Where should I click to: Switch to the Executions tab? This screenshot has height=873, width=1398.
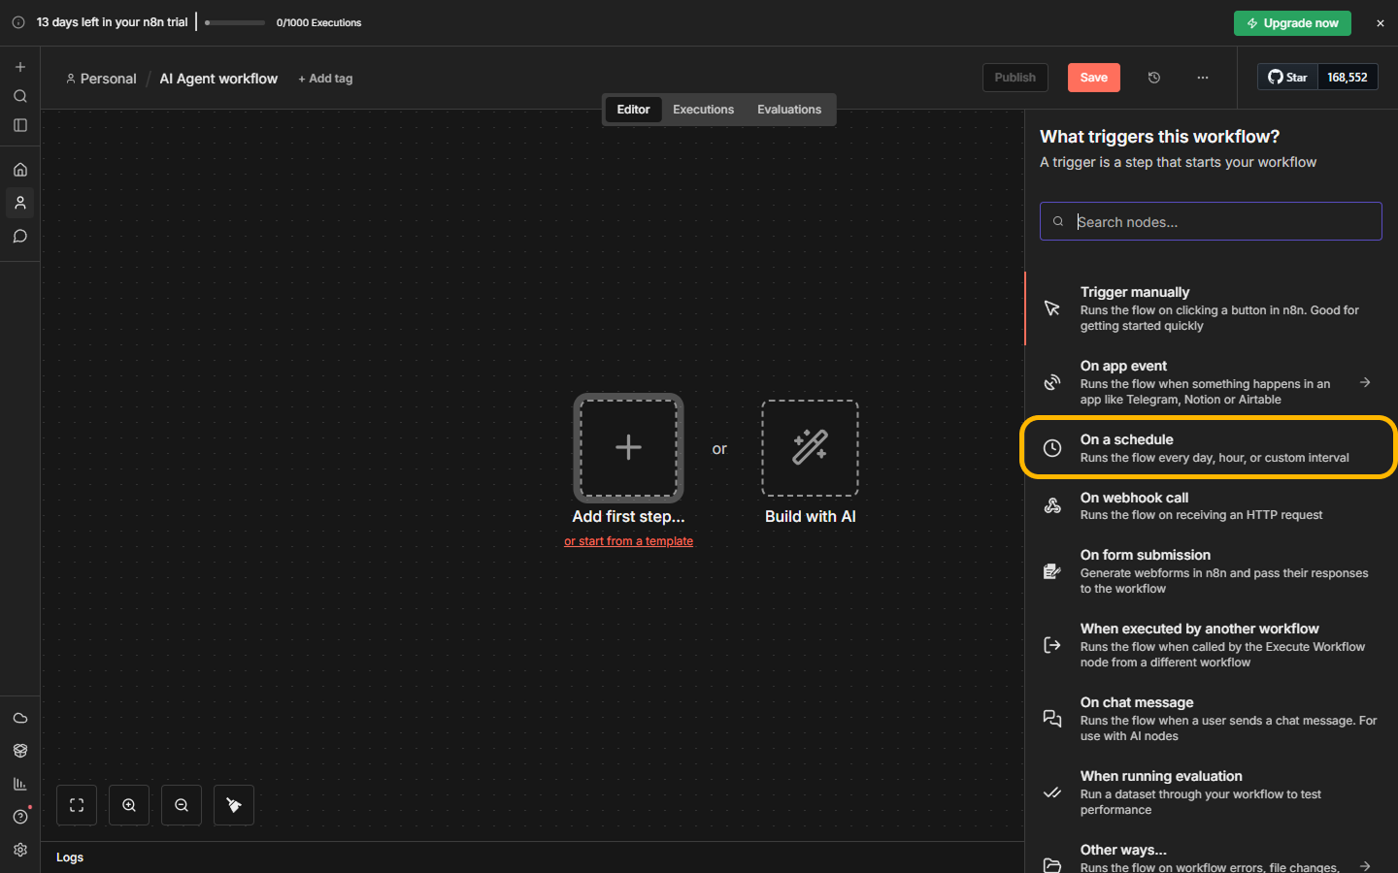703,110
